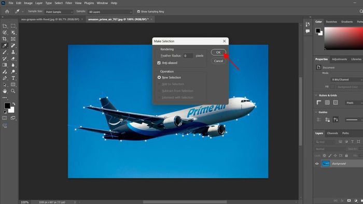Open the Sample All Layers dropdown
The width and height of the screenshot is (363, 204).
click(x=110, y=12)
